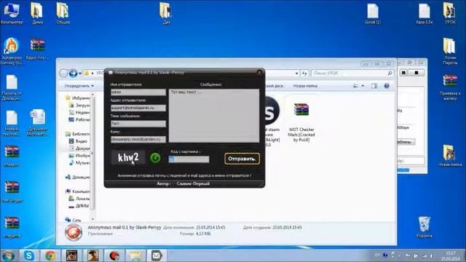The image size is (466, 262).
Task: Select Изображения library in the navigation pane
Action: (79, 155)
